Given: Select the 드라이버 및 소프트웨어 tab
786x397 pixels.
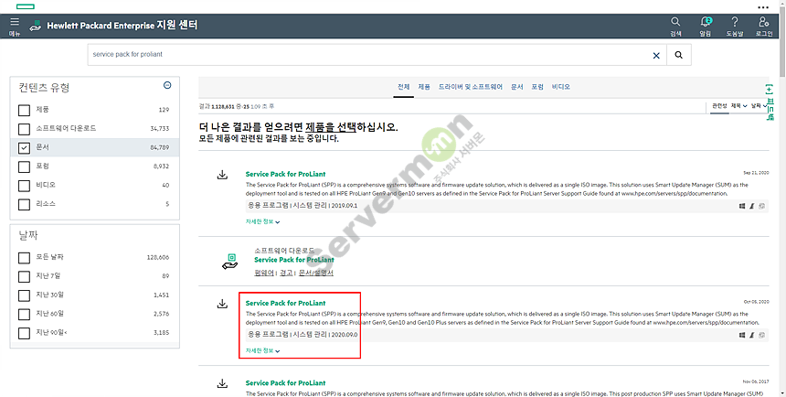Looking at the screenshot, I should (470, 87).
